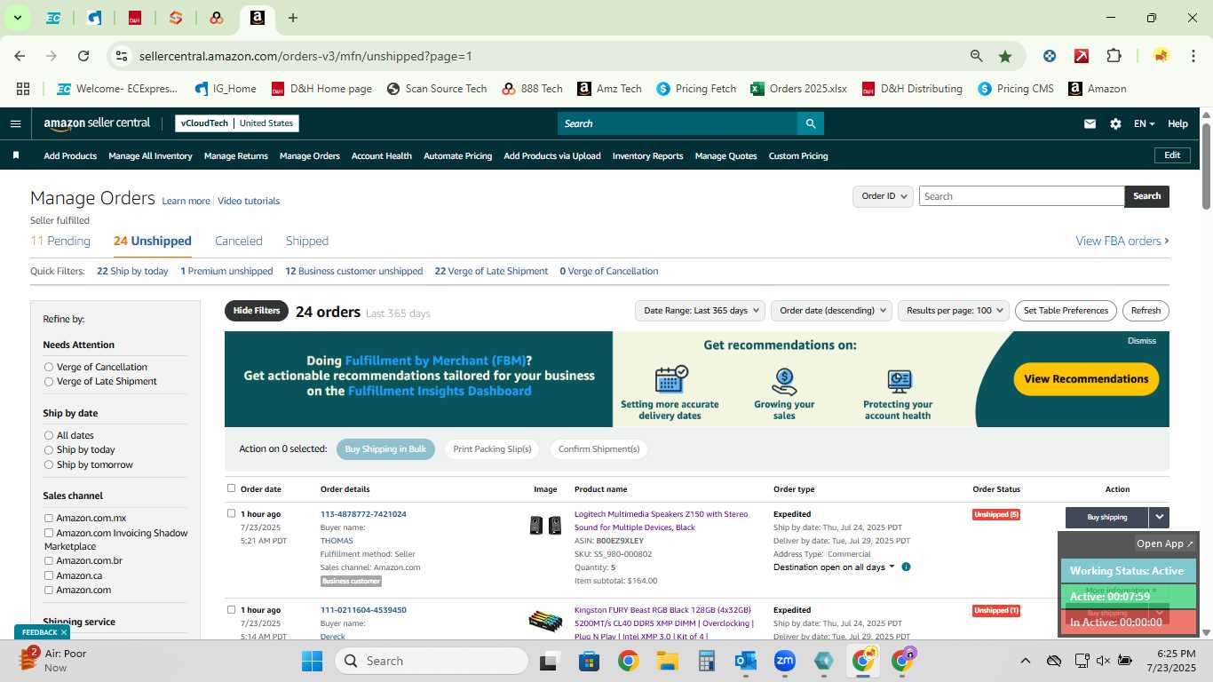The width and height of the screenshot is (1213, 682).
Task: Click the Hide Filters button
Action: [x=257, y=311]
